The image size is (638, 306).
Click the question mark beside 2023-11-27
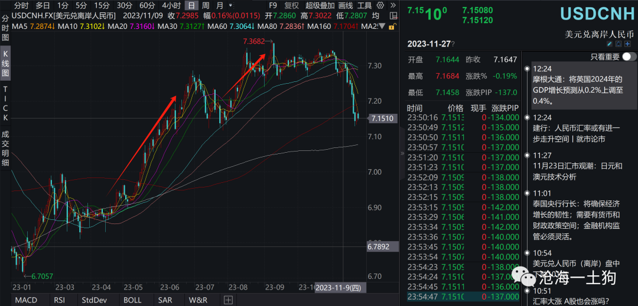pos(453,44)
